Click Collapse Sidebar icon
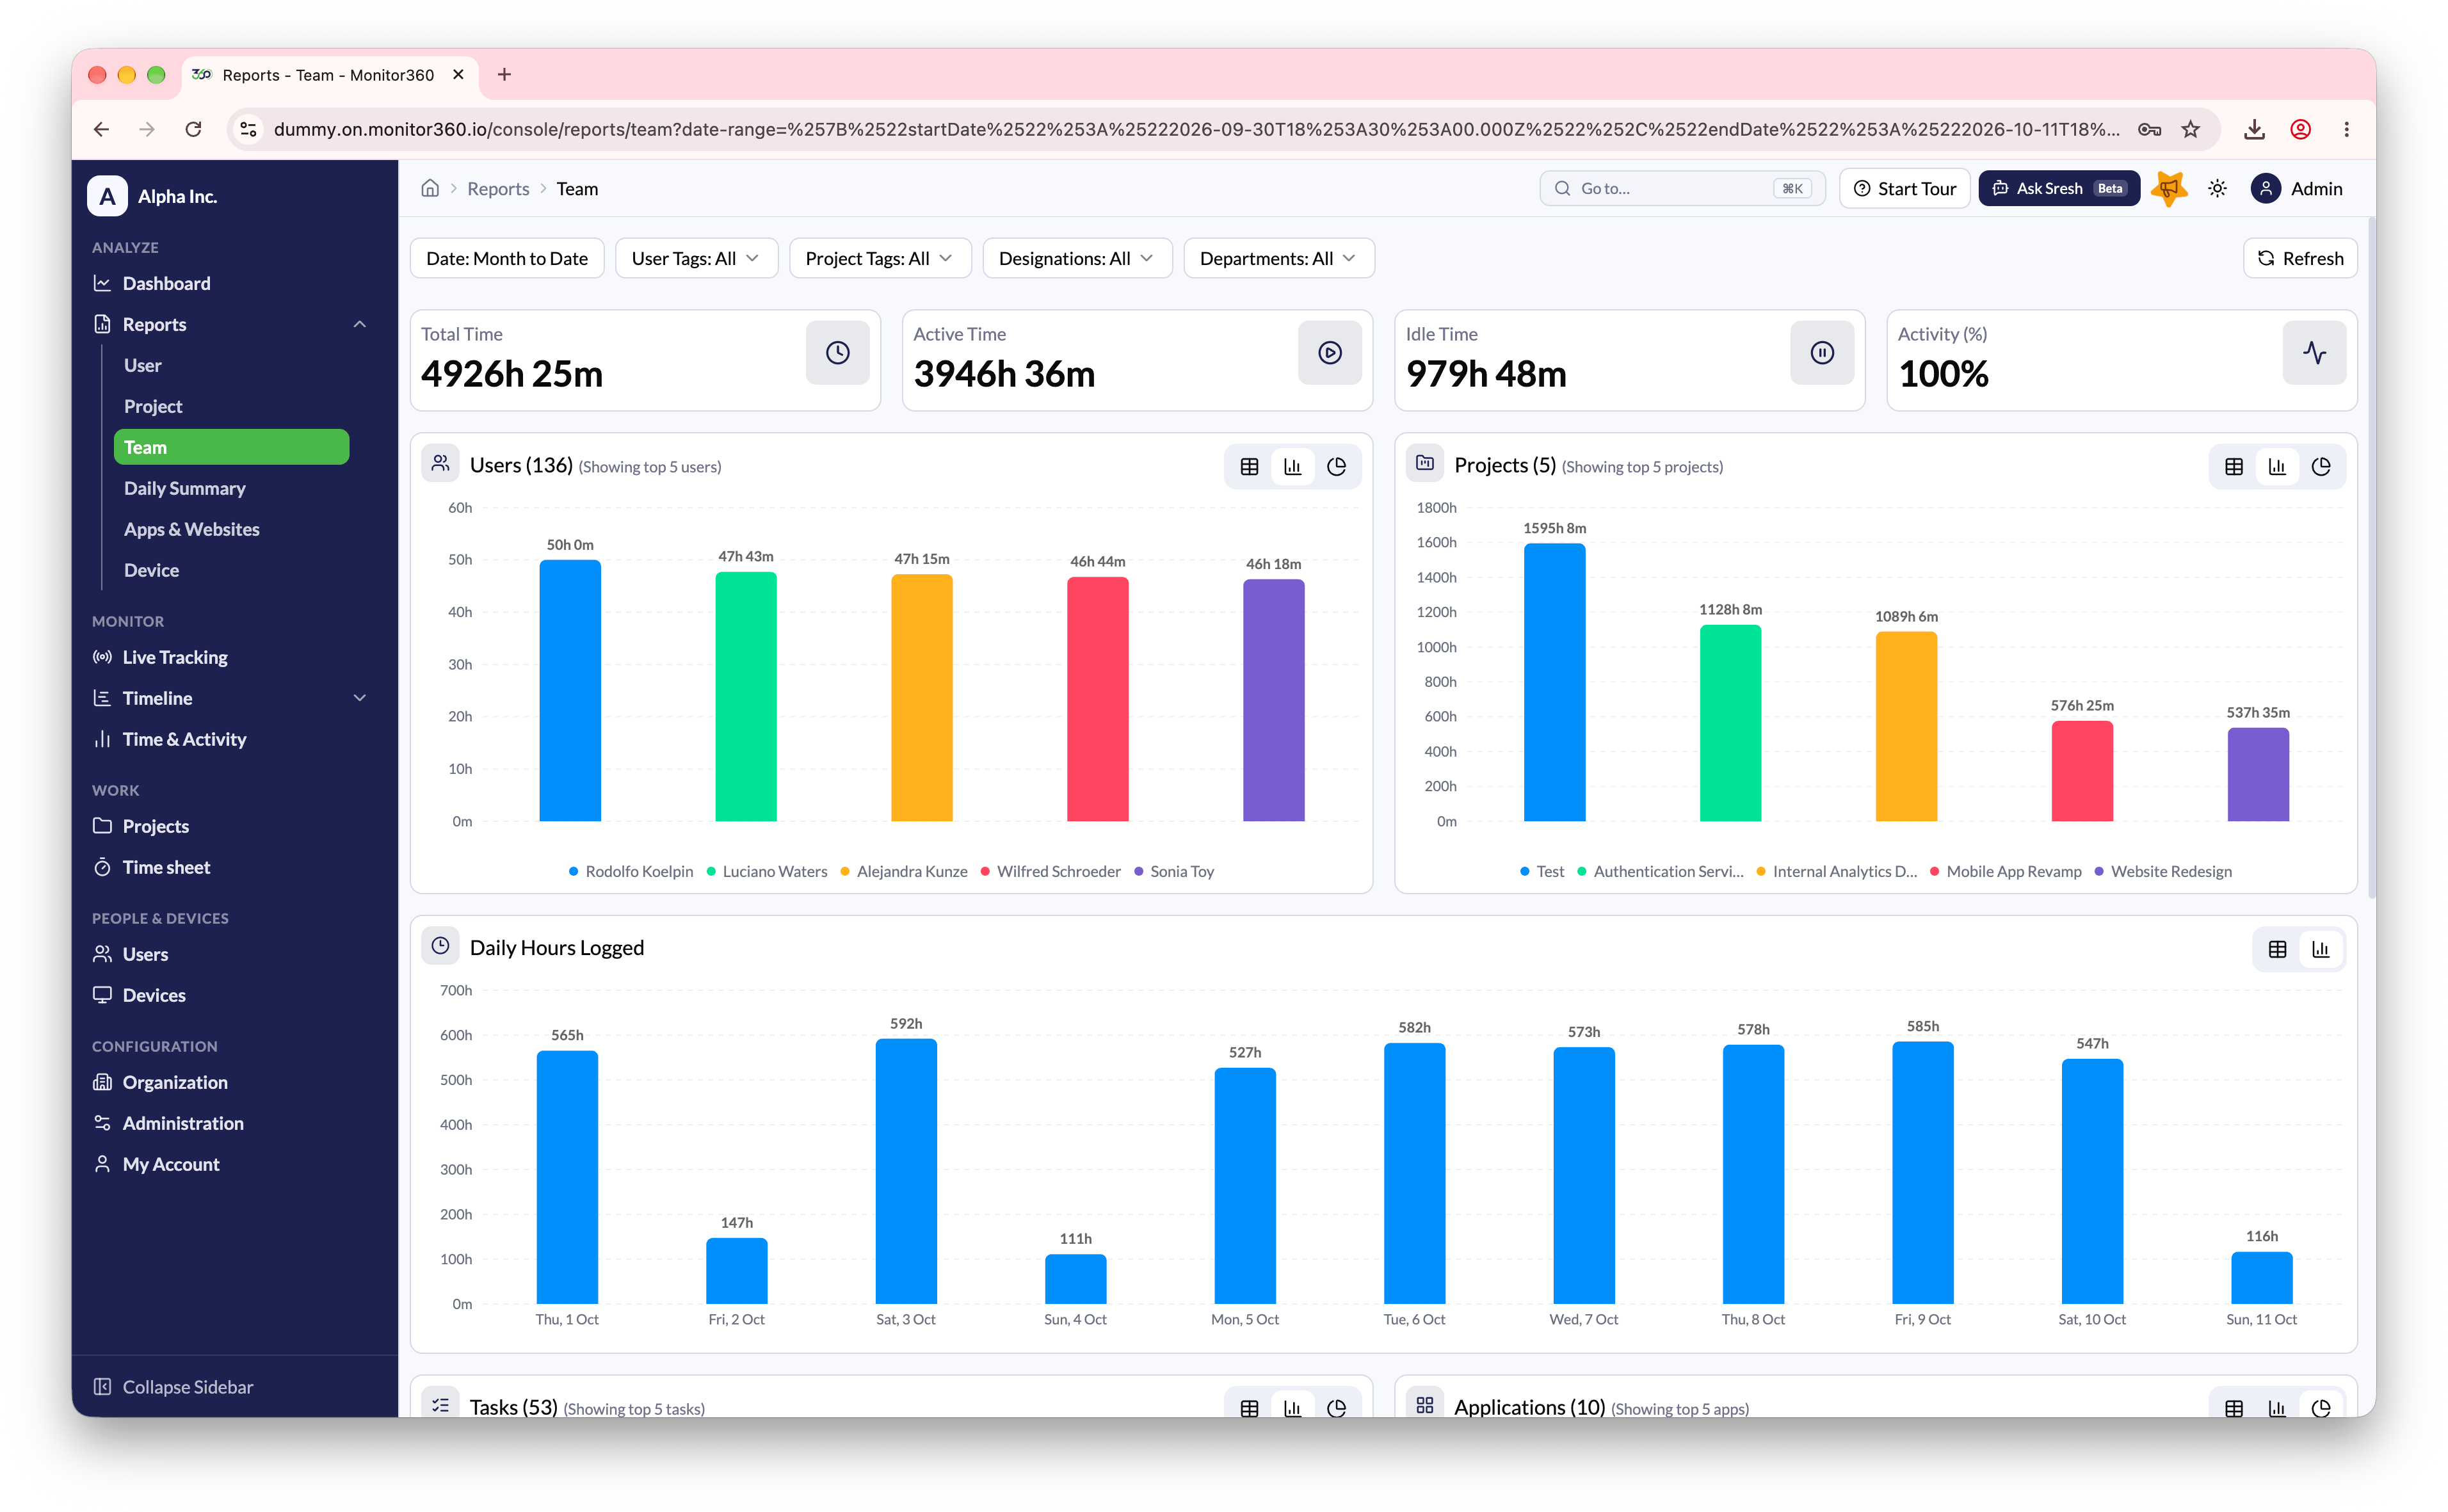Viewport: 2448px width, 1512px height. tap(102, 1386)
